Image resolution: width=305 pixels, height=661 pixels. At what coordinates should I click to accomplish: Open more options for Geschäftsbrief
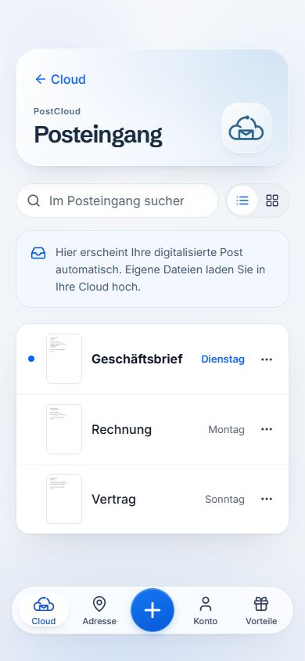pos(267,359)
